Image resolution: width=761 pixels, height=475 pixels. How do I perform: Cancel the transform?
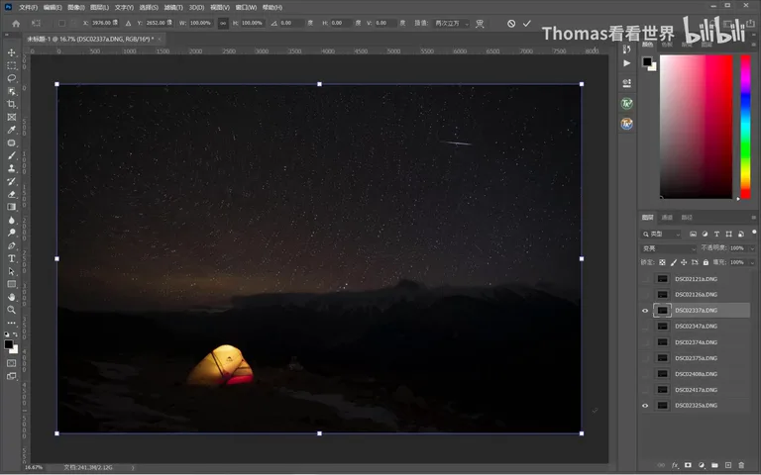tap(511, 24)
